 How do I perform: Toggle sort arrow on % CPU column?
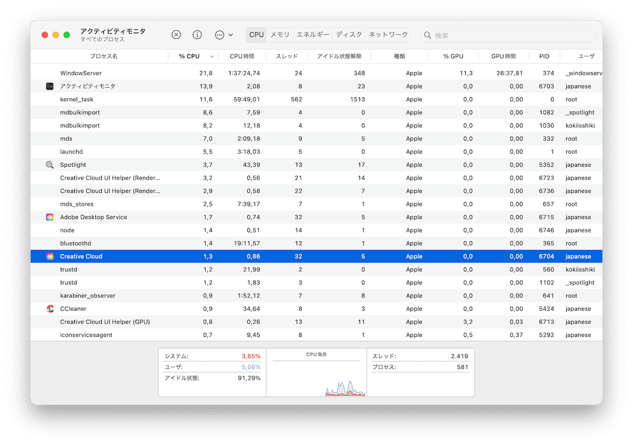[x=212, y=57]
